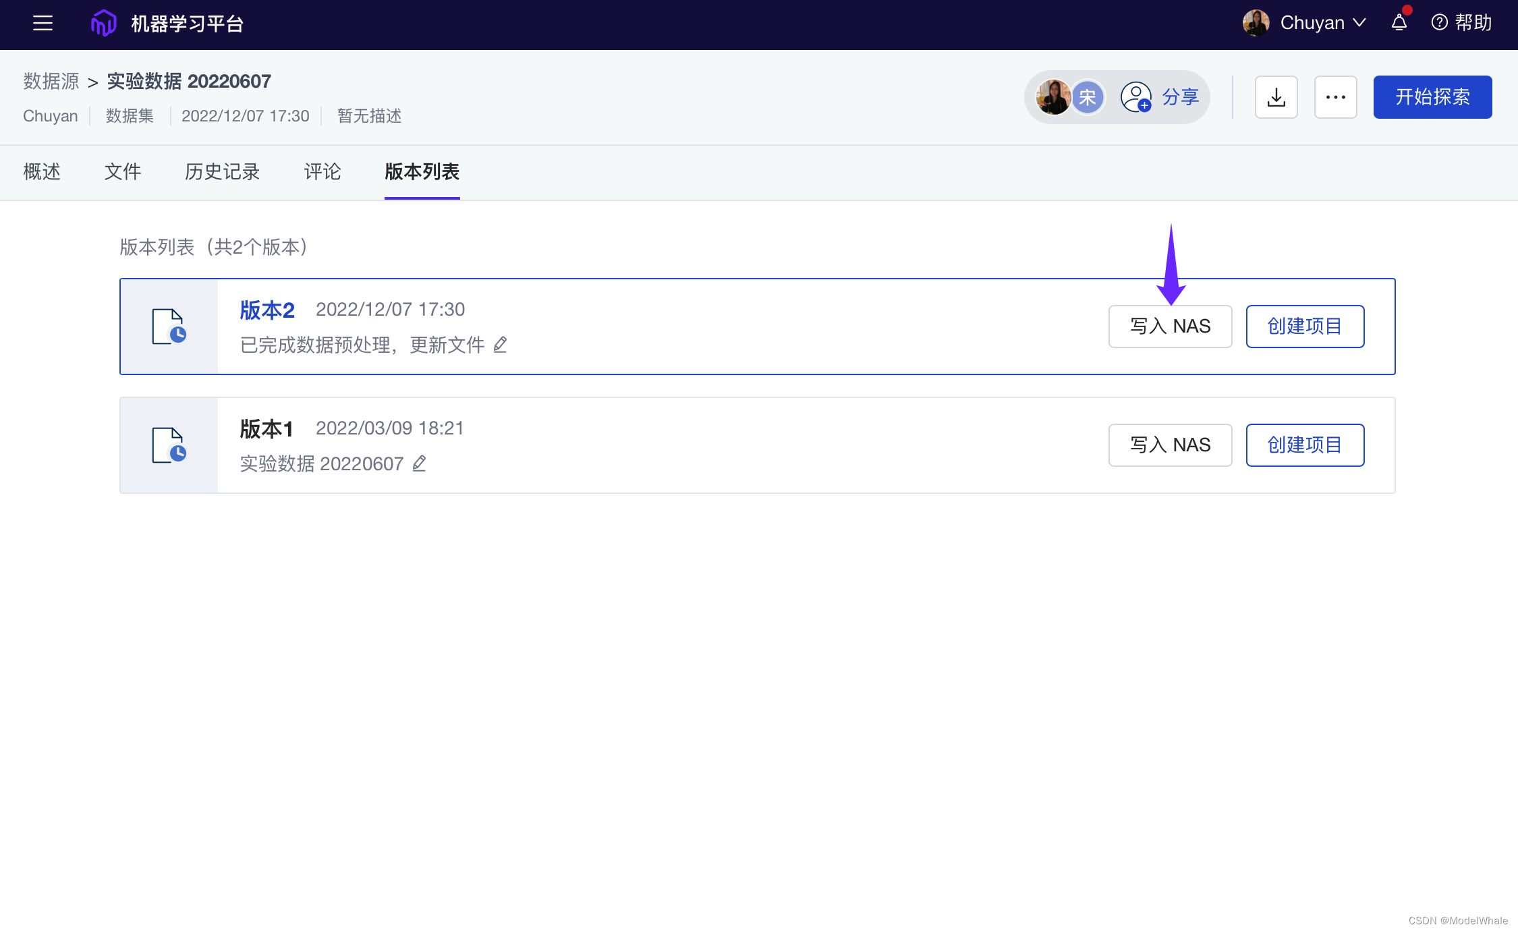Click version 2 file history icon
1518x931 pixels.
click(169, 327)
